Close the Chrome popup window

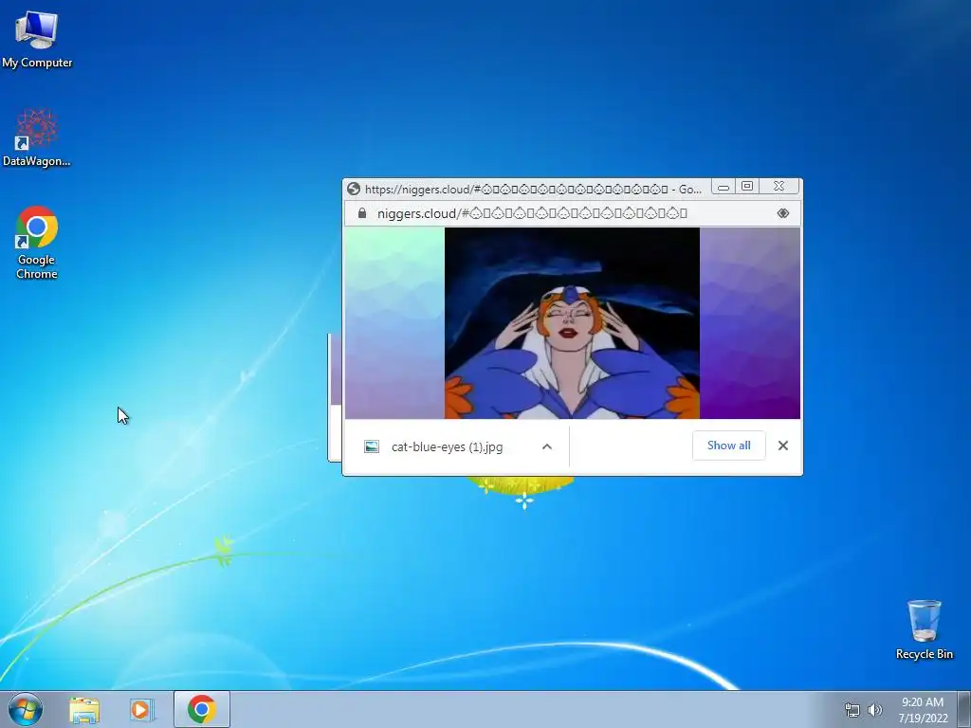[x=779, y=187]
